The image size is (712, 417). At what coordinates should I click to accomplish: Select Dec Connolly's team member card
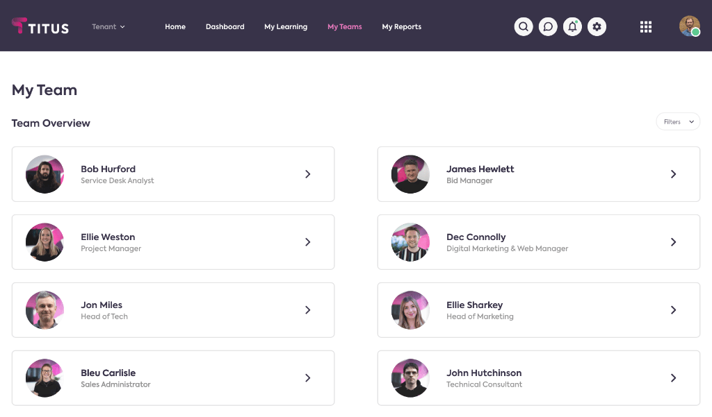click(538, 242)
